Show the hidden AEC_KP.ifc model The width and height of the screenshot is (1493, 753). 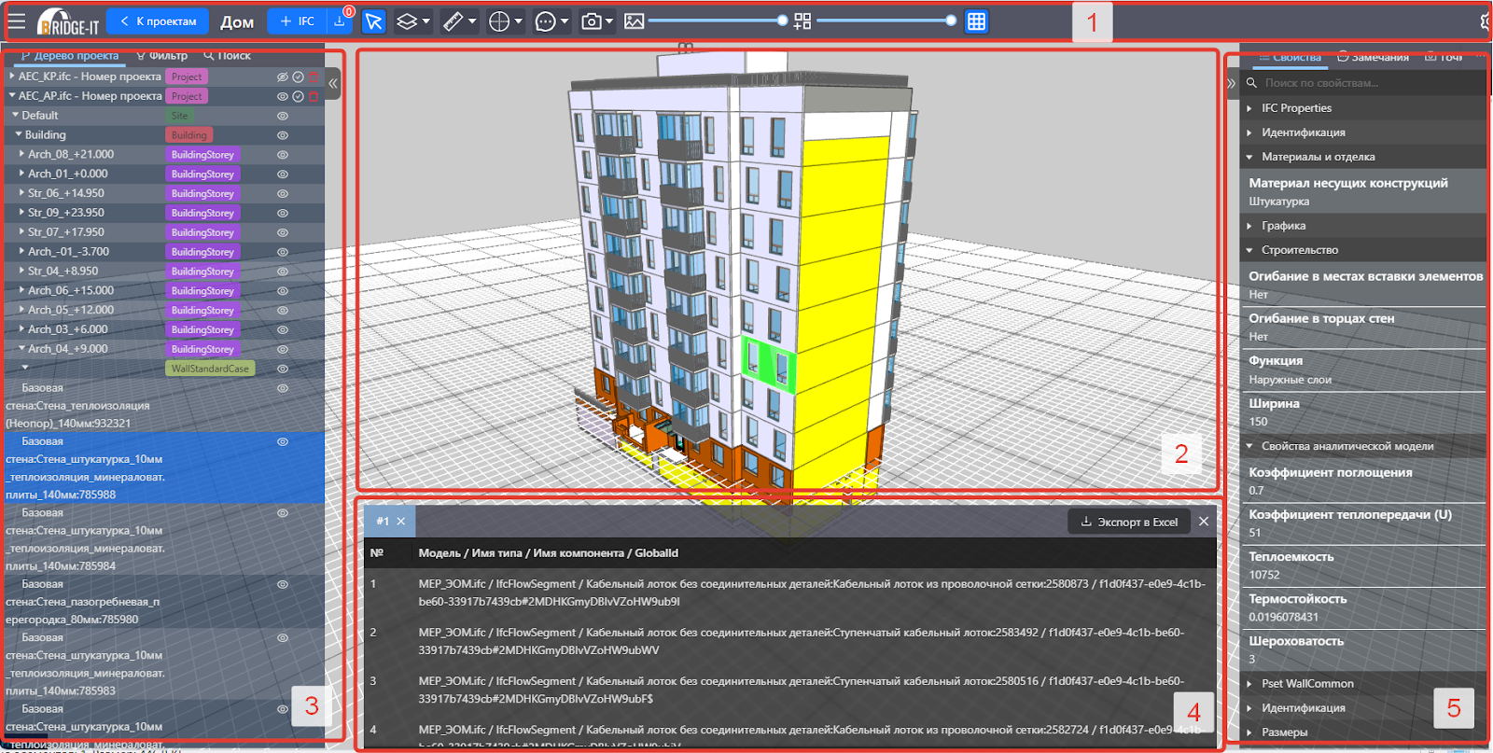tap(282, 77)
